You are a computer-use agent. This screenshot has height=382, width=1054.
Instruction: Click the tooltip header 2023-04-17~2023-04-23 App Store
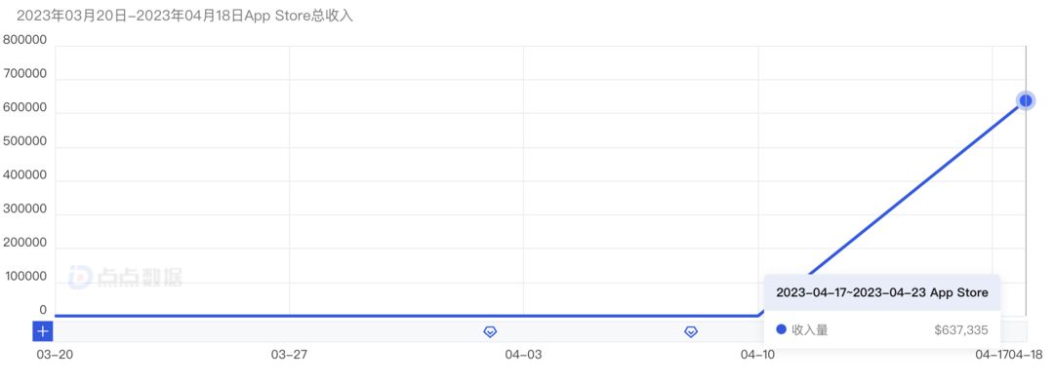[x=882, y=292]
